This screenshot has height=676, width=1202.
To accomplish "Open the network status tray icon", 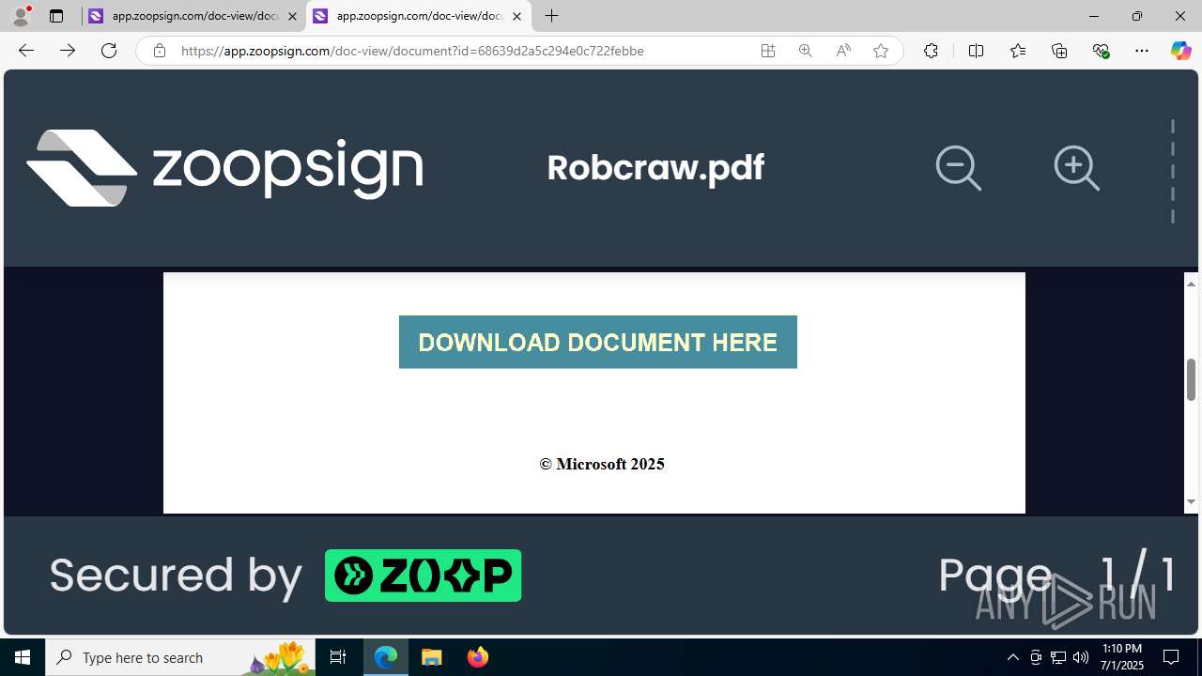I will pyautogui.click(x=1058, y=657).
